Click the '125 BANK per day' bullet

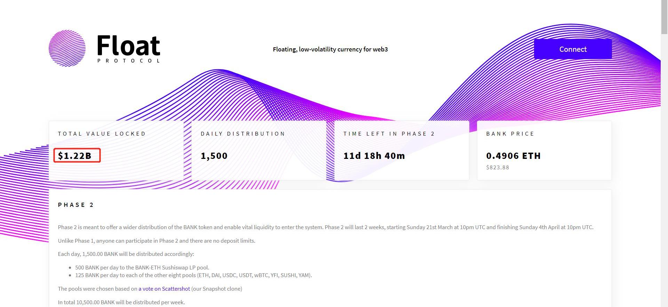193,275
